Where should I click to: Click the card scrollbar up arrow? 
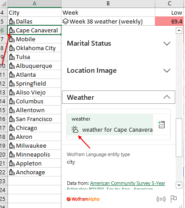click(179, 31)
